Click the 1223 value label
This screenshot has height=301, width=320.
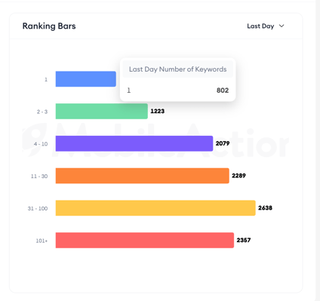[158, 111]
